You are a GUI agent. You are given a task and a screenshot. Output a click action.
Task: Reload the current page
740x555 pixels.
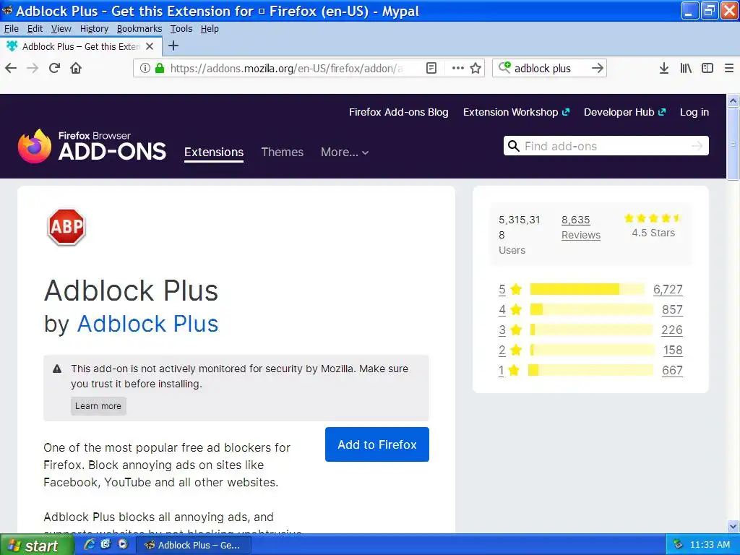[54, 68]
